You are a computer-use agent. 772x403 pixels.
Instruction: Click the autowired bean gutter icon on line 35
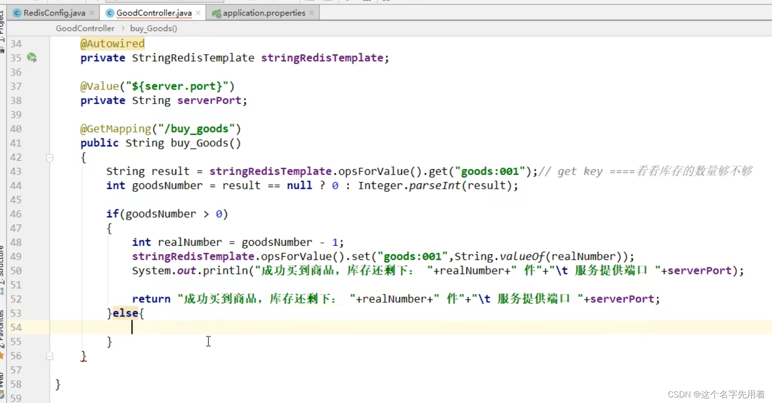(x=32, y=58)
